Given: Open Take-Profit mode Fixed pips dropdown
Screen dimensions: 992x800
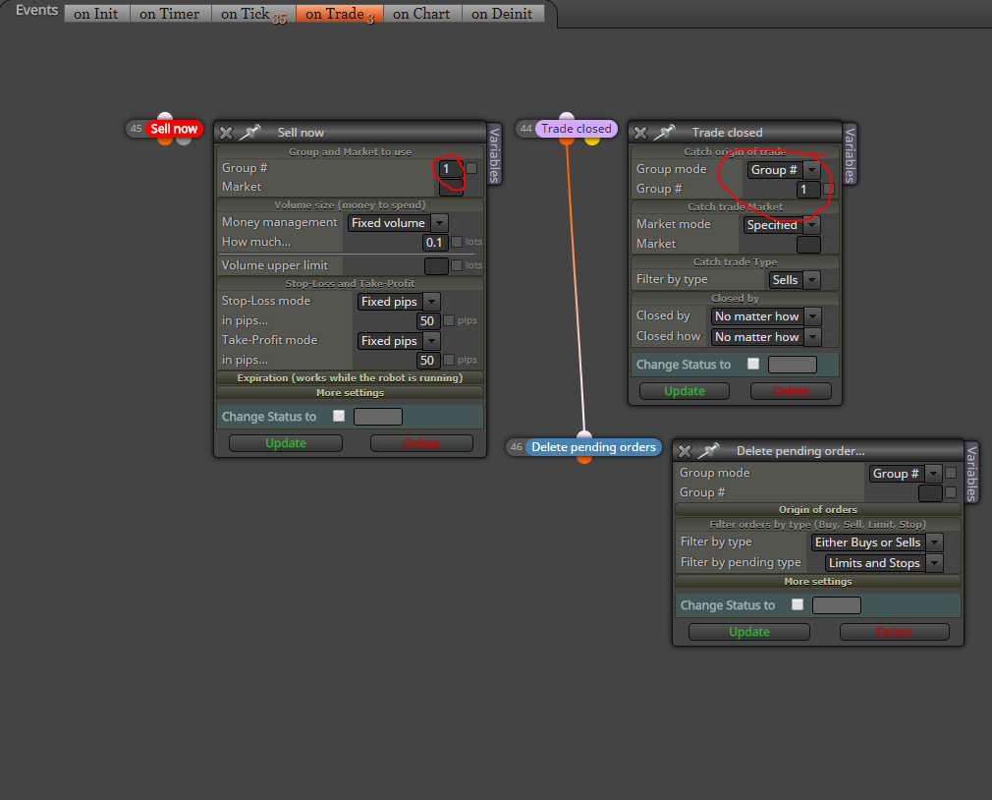Looking at the screenshot, I should [399, 340].
